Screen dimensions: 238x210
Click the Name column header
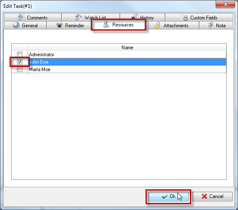127,48
